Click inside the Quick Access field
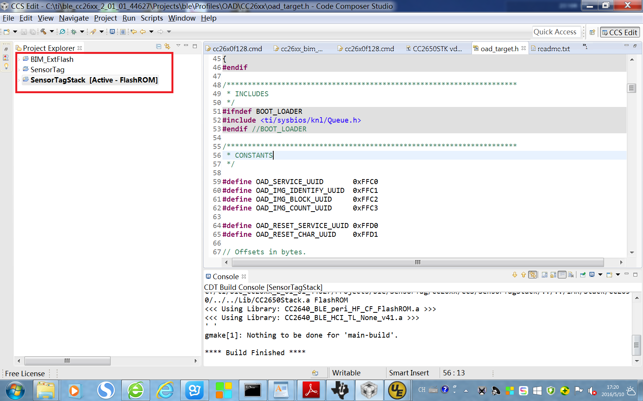 click(x=556, y=32)
